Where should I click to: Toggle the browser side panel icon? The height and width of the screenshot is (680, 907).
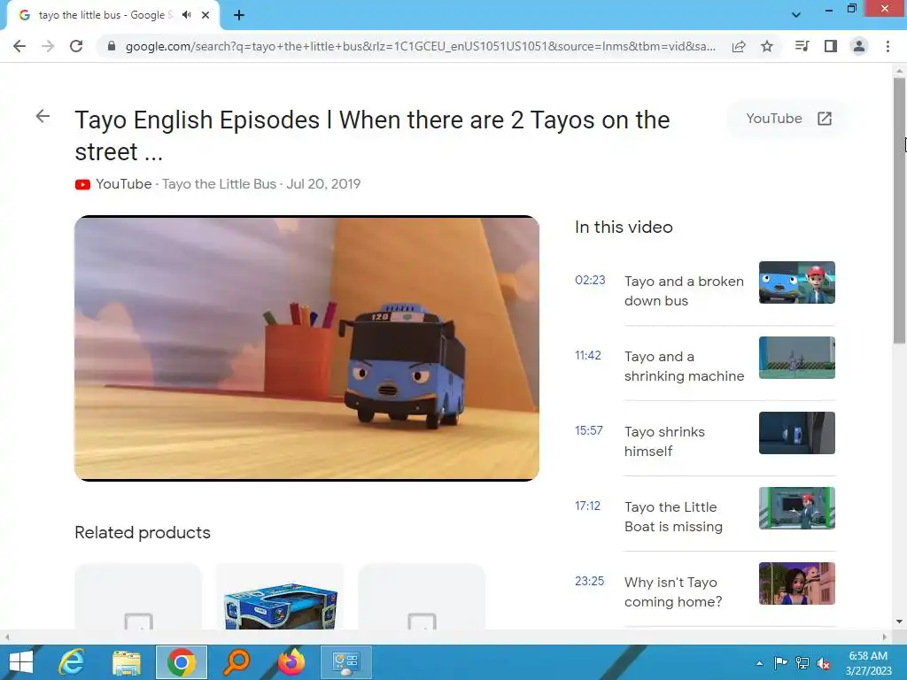(x=831, y=46)
